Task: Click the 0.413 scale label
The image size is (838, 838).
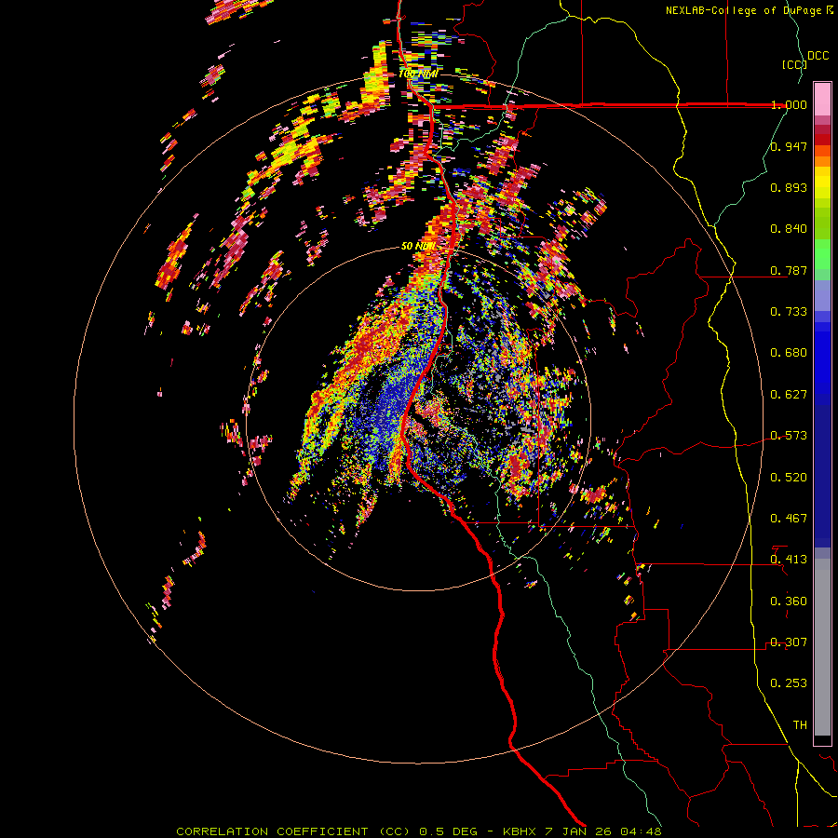Action: click(789, 560)
